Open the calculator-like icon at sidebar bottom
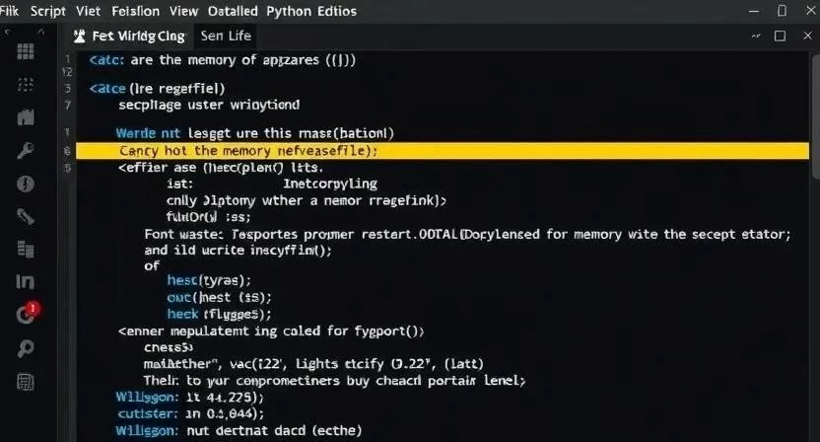Screen dimensions: 820x442 point(26,382)
